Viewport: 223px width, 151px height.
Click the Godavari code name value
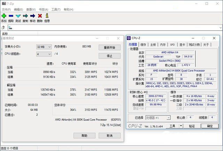[158, 57]
